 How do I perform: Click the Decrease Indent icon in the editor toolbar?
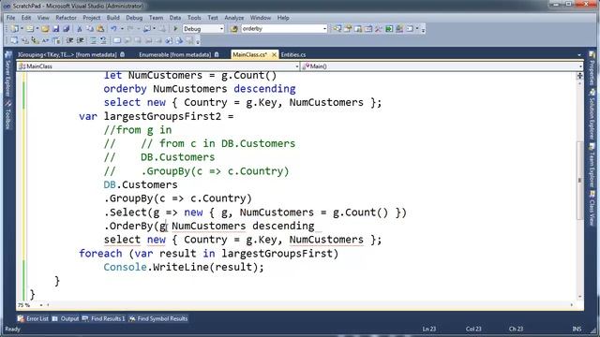(69, 40)
